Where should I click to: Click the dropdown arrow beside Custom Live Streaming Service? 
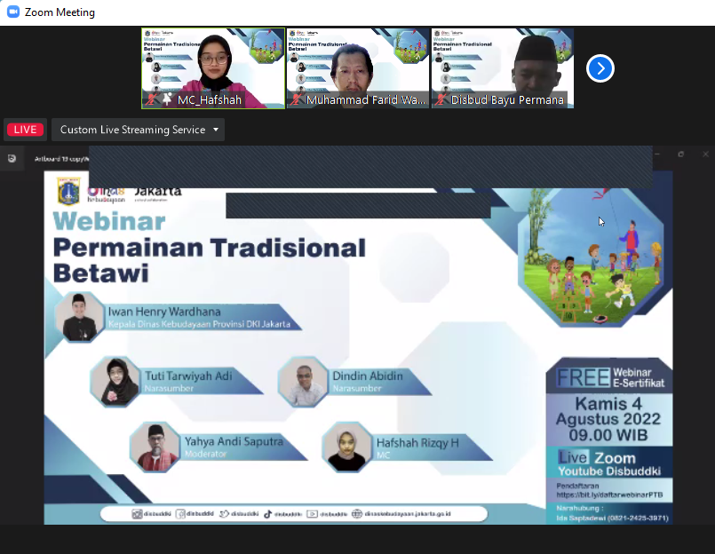(216, 130)
